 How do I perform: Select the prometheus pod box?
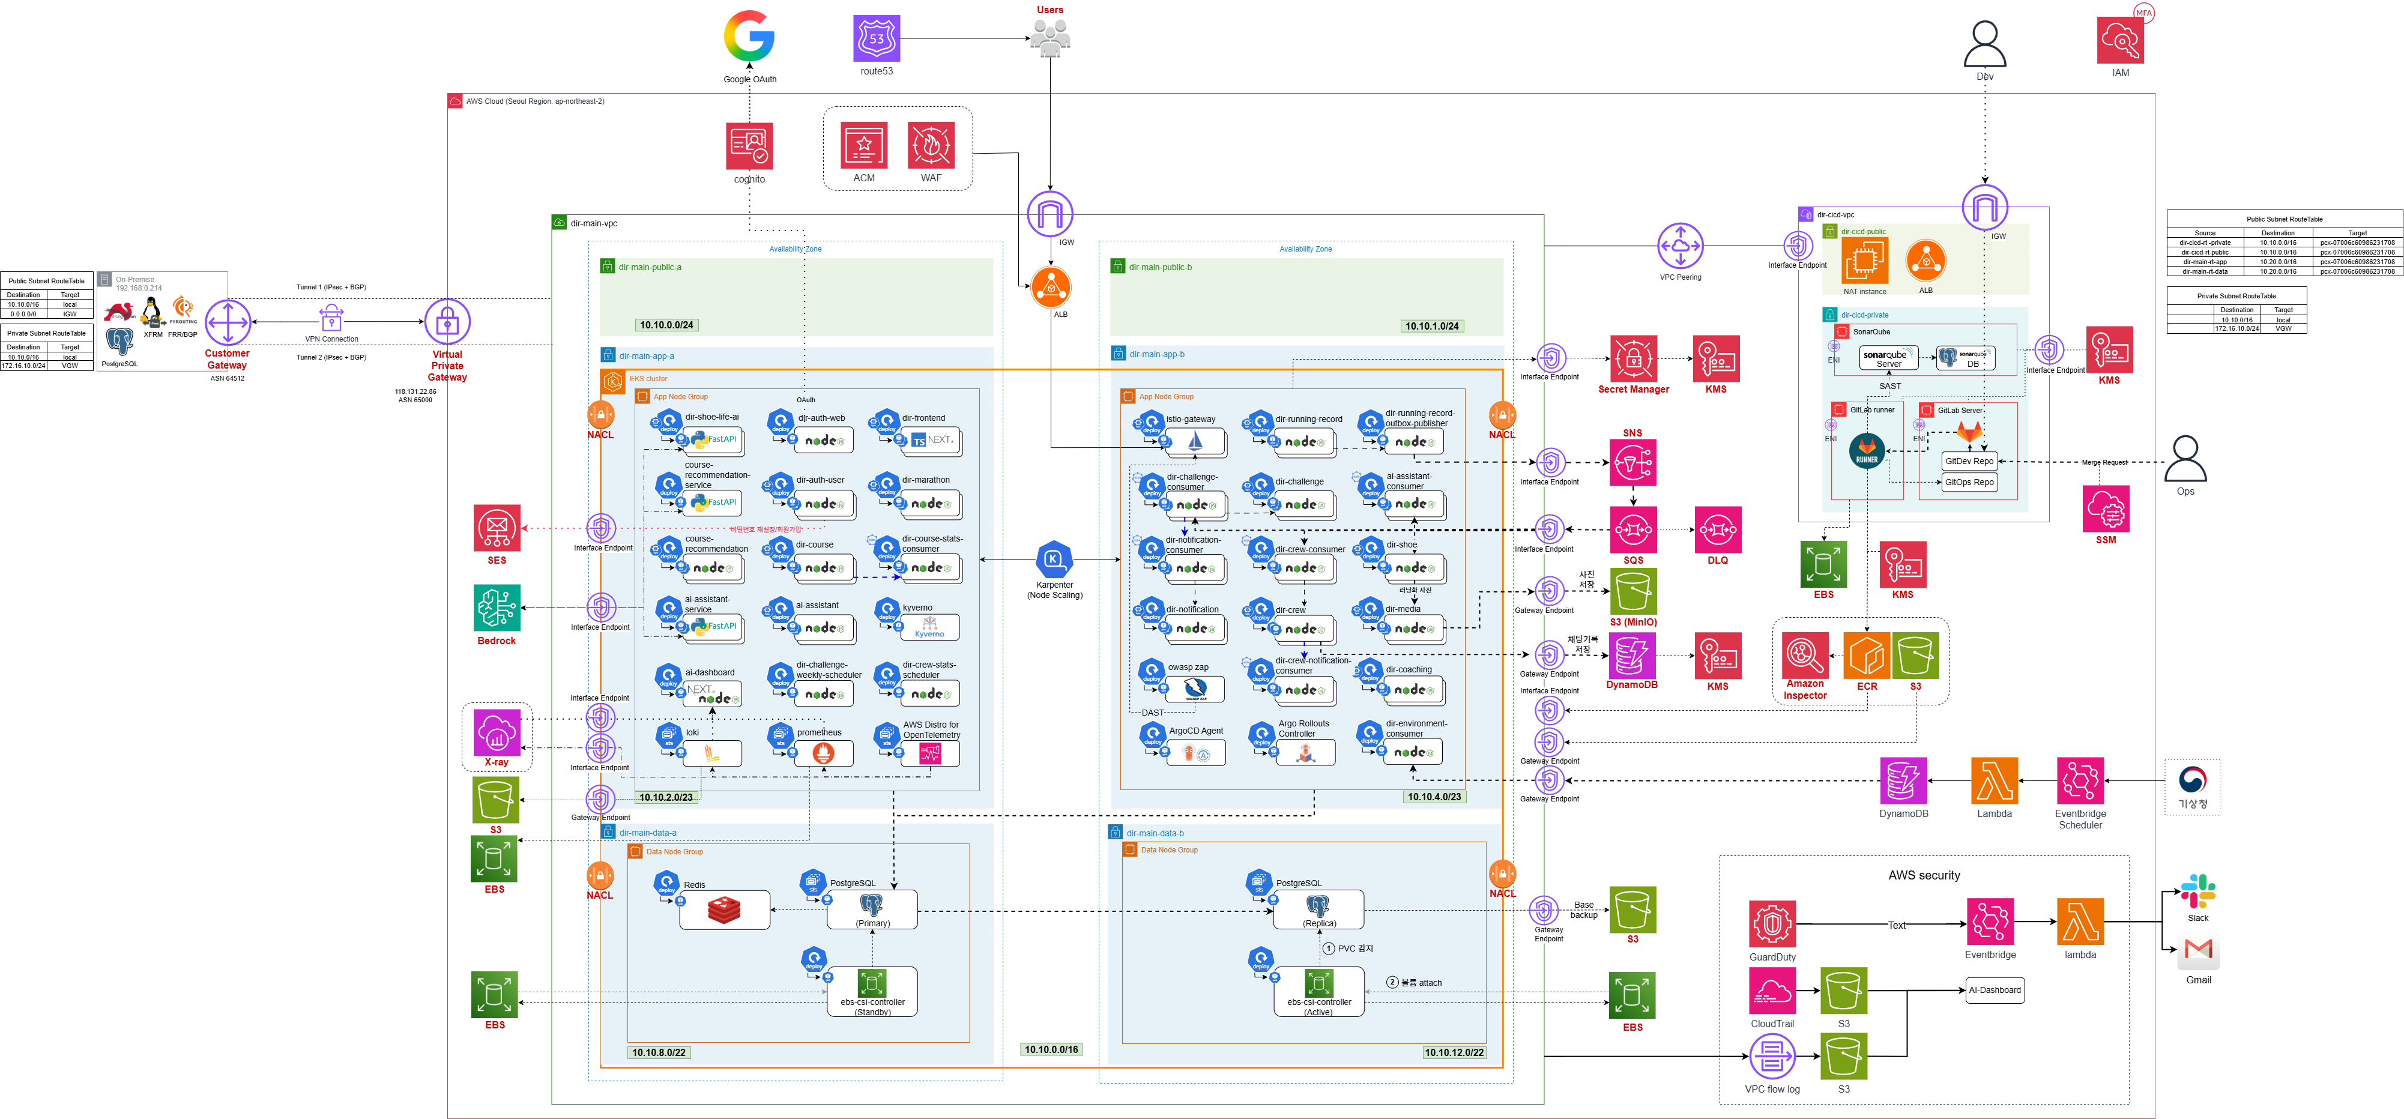point(823,753)
